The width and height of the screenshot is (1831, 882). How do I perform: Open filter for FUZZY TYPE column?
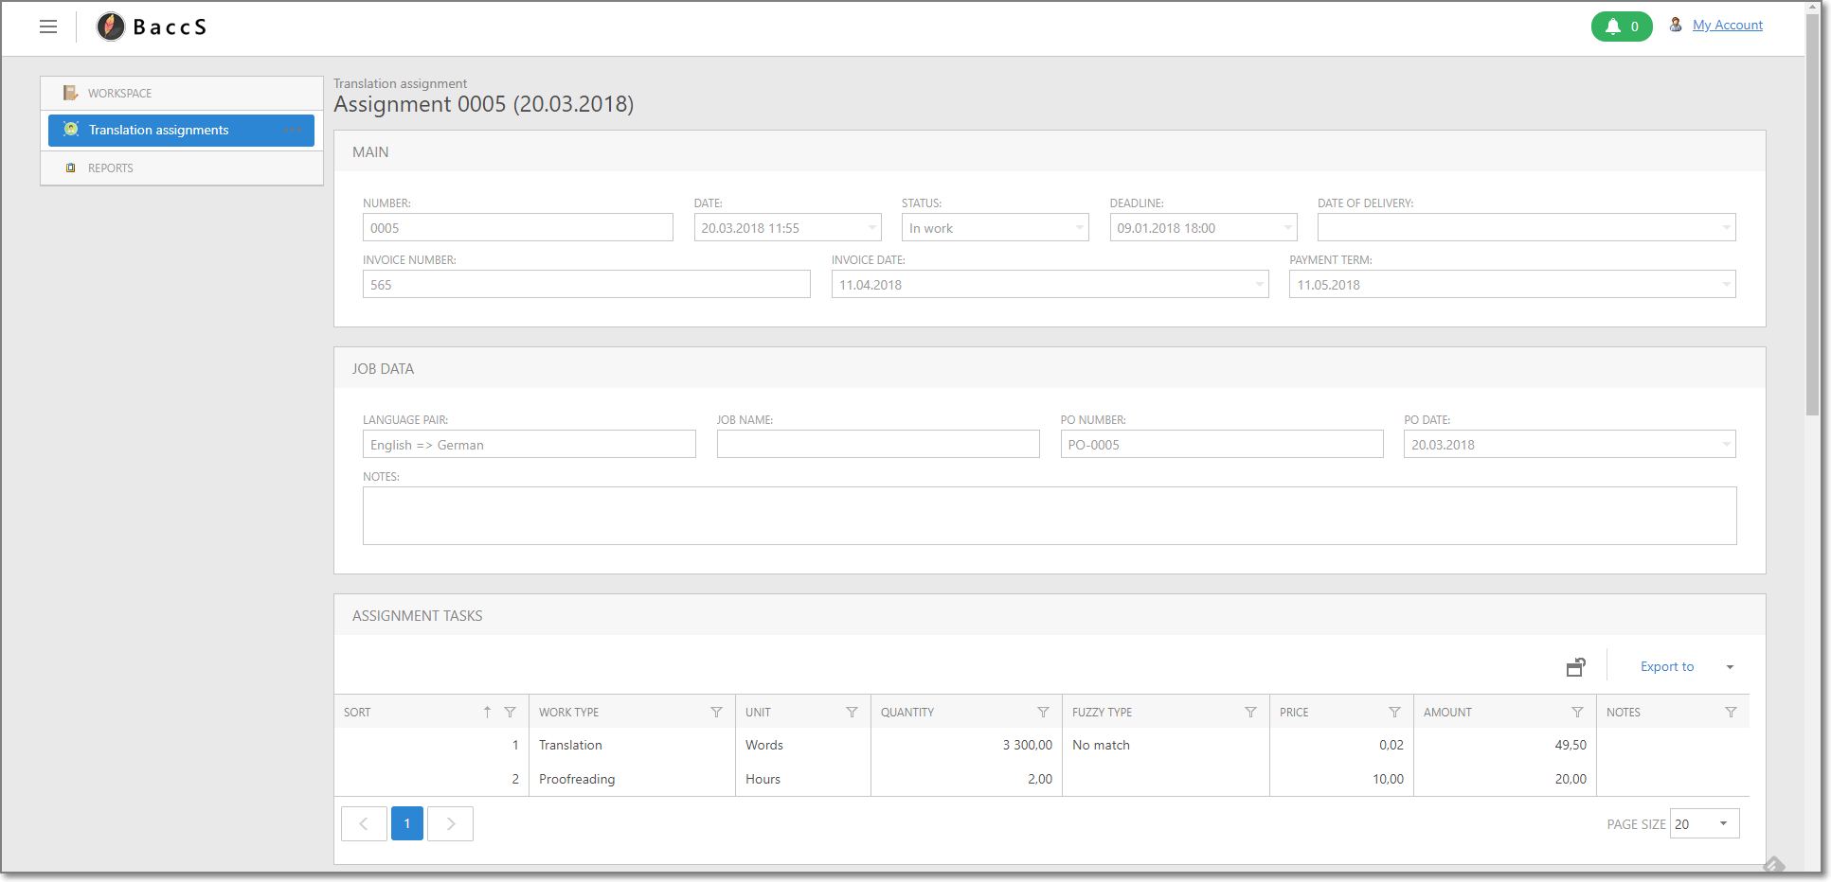click(x=1250, y=712)
